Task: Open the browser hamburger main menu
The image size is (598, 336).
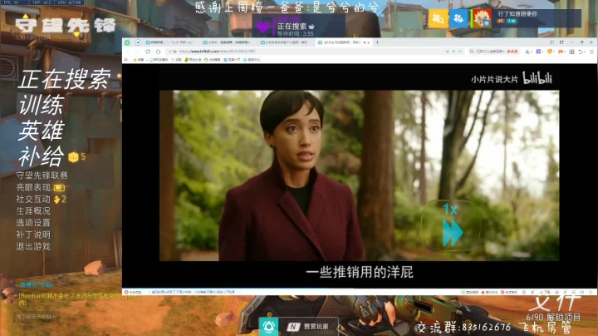Action: click(x=591, y=52)
